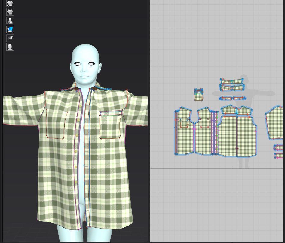Toggle the topmost t-shirt garment visibility icon

click(x=10, y=4)
